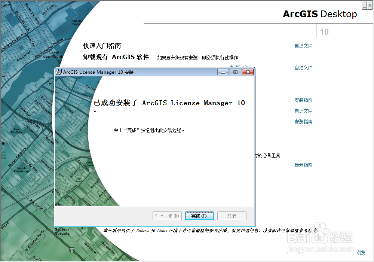374x262 pixels.
Task: Click the 卸载现有 ArcGIS 软件 heading
Action: 116,57
